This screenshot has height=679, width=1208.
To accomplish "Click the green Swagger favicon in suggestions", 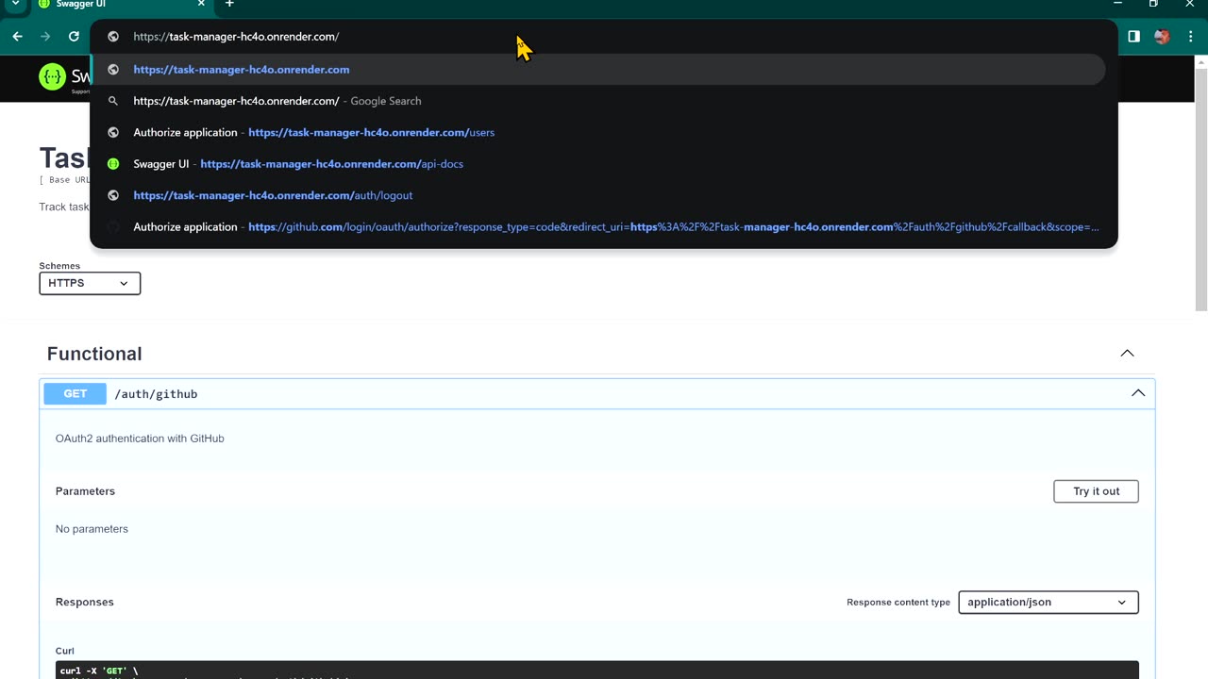I will [x=113, y=164].
